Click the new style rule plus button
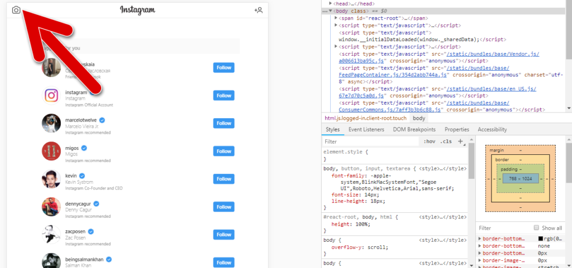The image size is (572, 268). [x=460, y=141]
